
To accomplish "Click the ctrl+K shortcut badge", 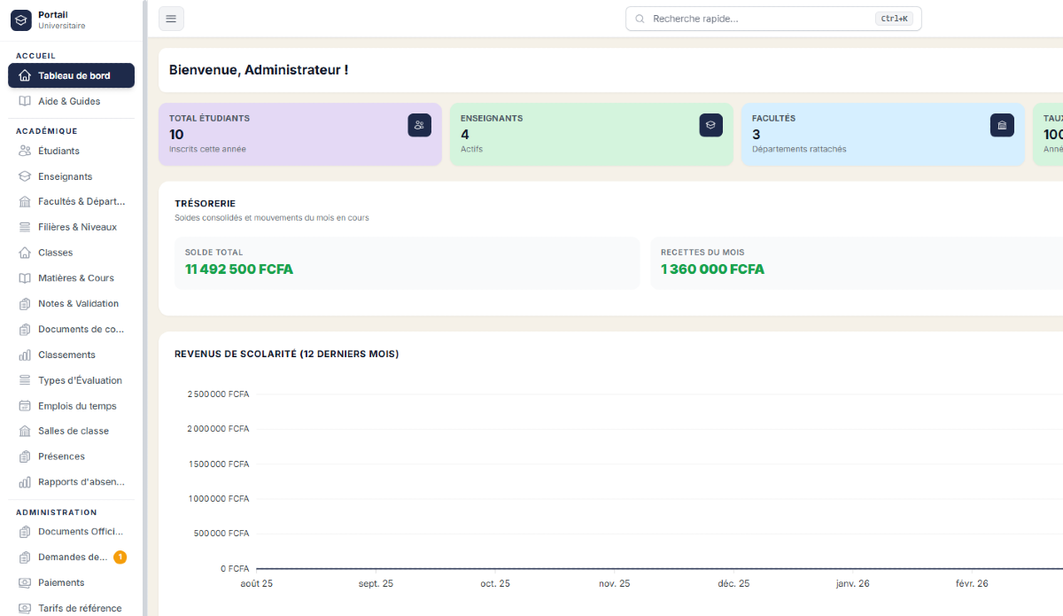I will coord(894,19).
